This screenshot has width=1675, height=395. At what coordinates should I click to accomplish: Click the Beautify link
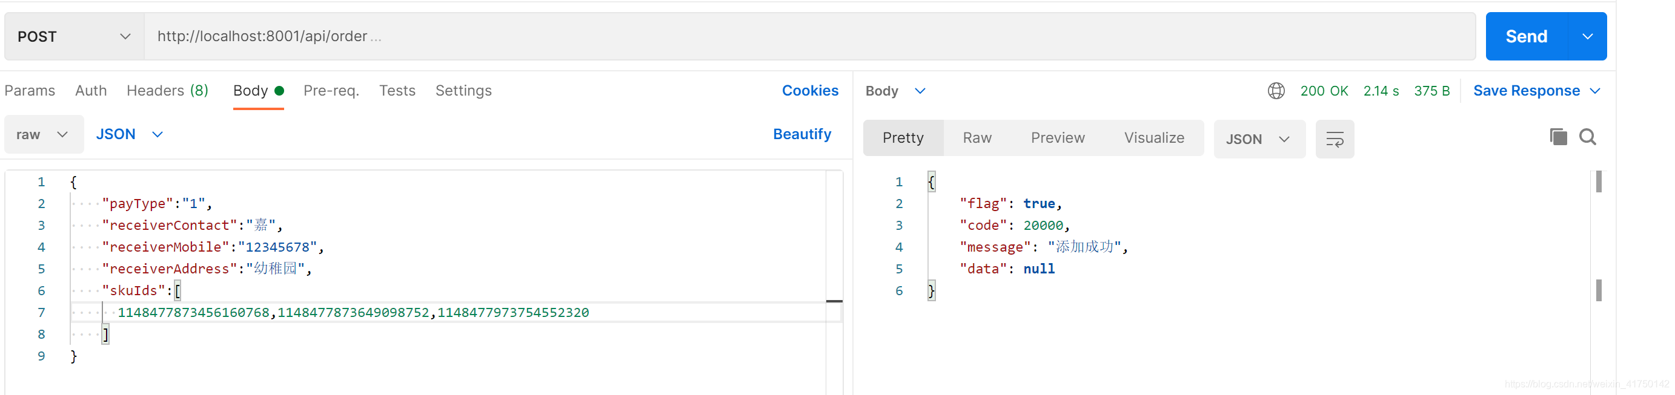coord(801,134)
